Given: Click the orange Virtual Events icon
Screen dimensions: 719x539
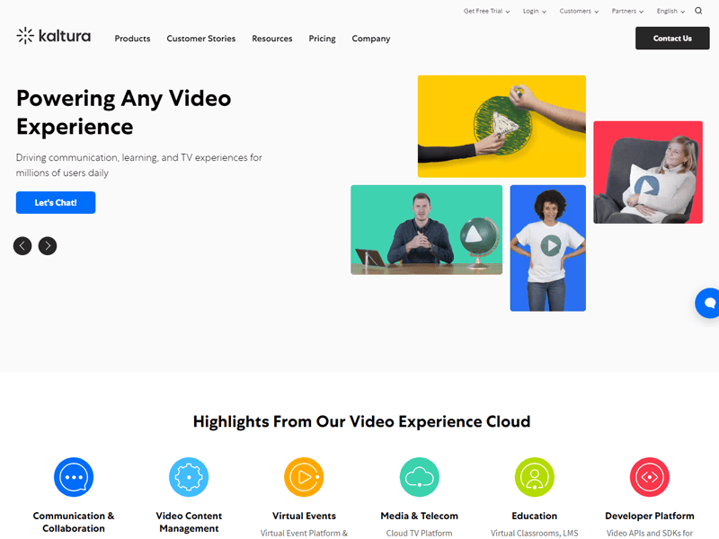Looking at the screenshot, I should tap(304, 477).
